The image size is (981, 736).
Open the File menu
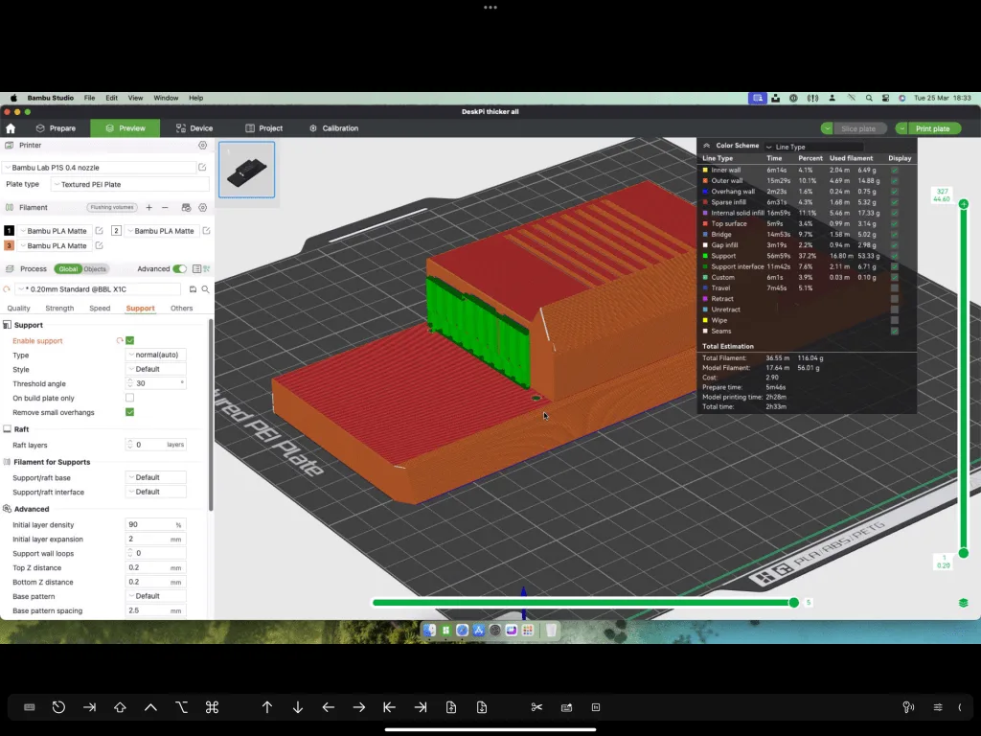(89, 98)
